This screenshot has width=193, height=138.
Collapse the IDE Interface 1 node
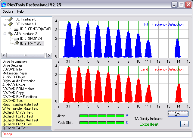click(x=5, y=24)
